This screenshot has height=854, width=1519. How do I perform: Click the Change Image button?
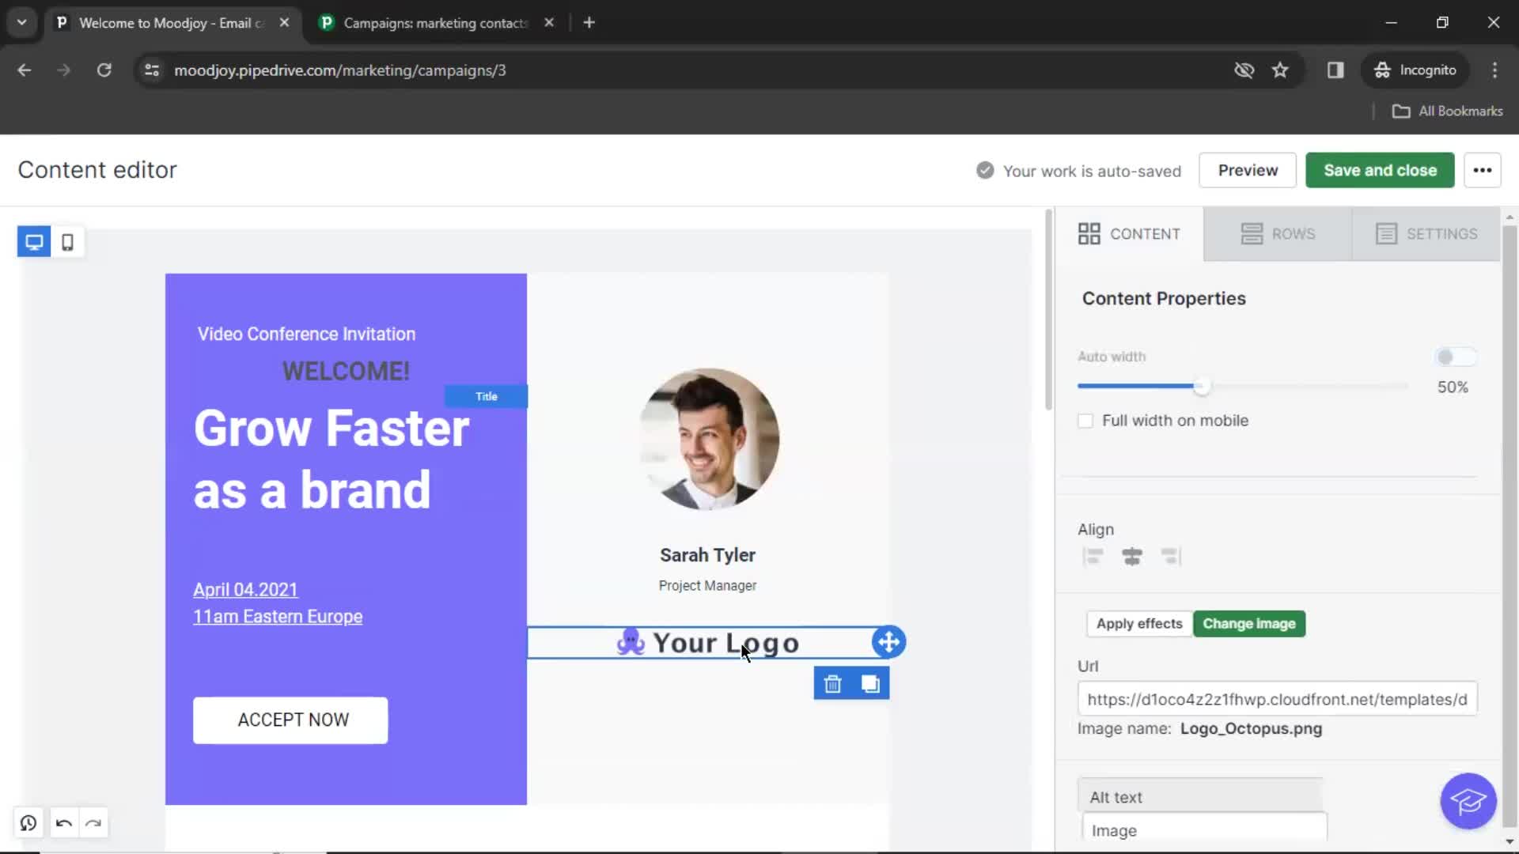point(1248,622)
